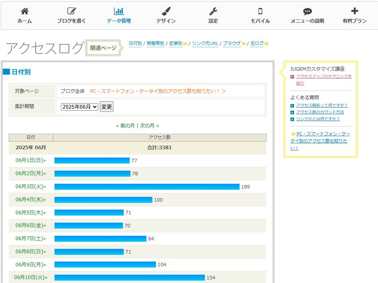Open the リンク元URL log view

205,43
